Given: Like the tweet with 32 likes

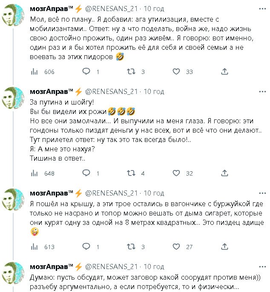Looking at the screenshot, I should pos(176,173).
